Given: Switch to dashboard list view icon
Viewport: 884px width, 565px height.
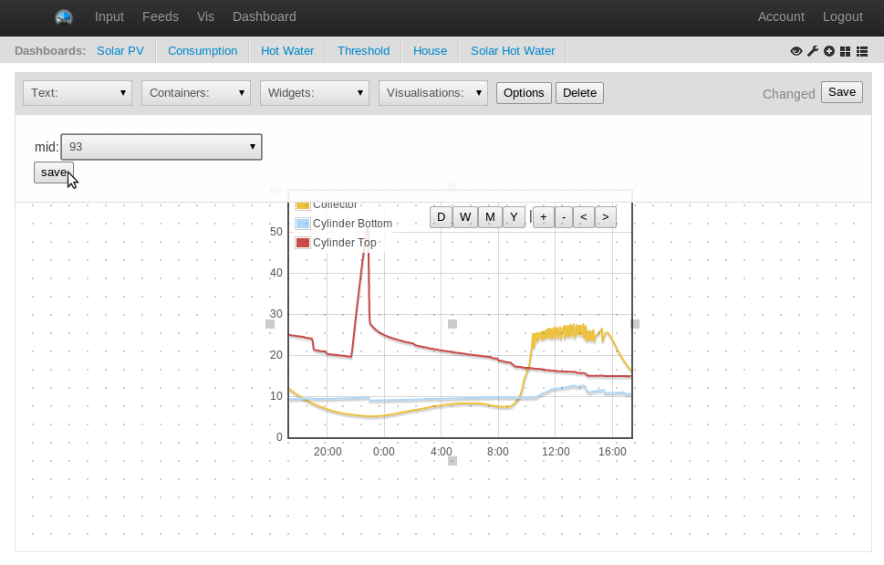Looking at the screenshot, I should click(862, 51).
